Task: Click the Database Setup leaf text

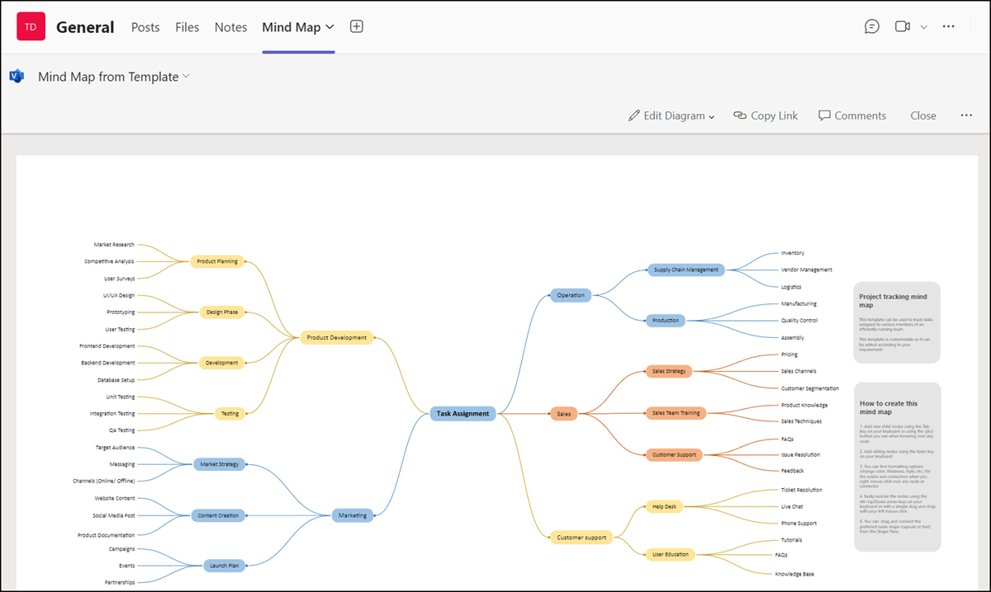Action: (116, 380)
